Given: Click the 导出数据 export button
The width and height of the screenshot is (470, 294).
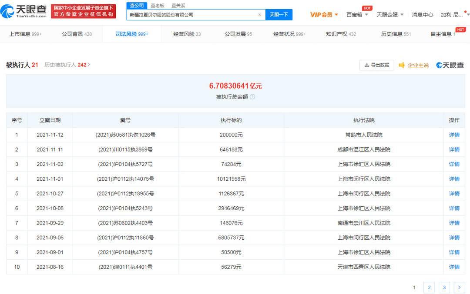Looking at the screenshot, I should (376, 65).
